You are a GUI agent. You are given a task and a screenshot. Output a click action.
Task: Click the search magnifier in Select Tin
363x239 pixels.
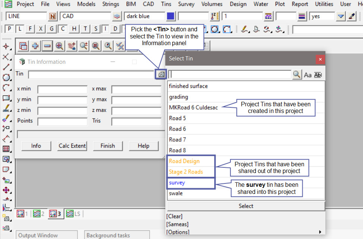297,75
